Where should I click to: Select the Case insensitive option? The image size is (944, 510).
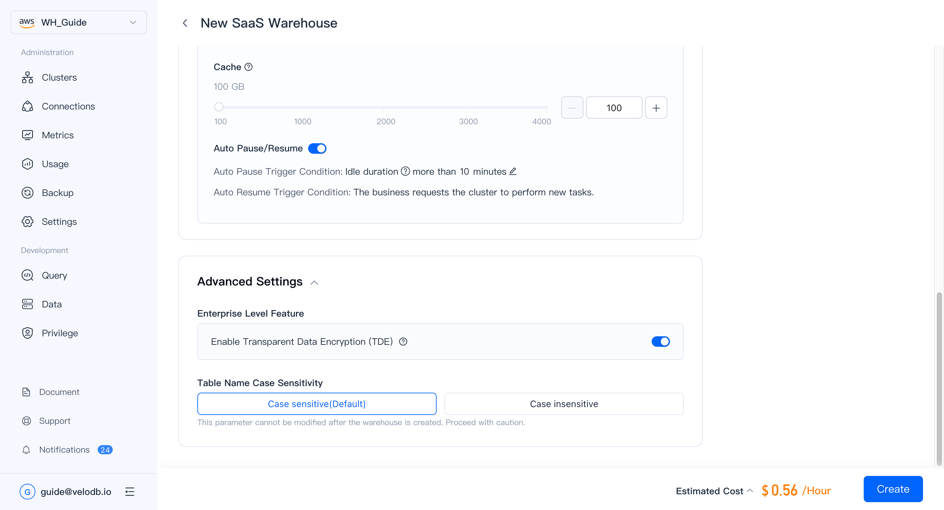pos(564,404)
